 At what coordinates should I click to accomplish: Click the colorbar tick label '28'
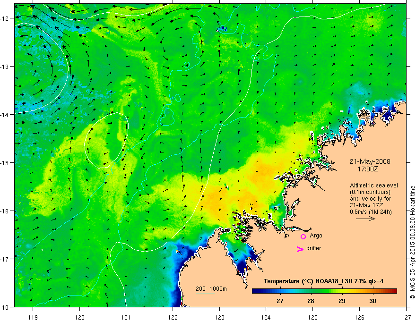coord(311,301)
